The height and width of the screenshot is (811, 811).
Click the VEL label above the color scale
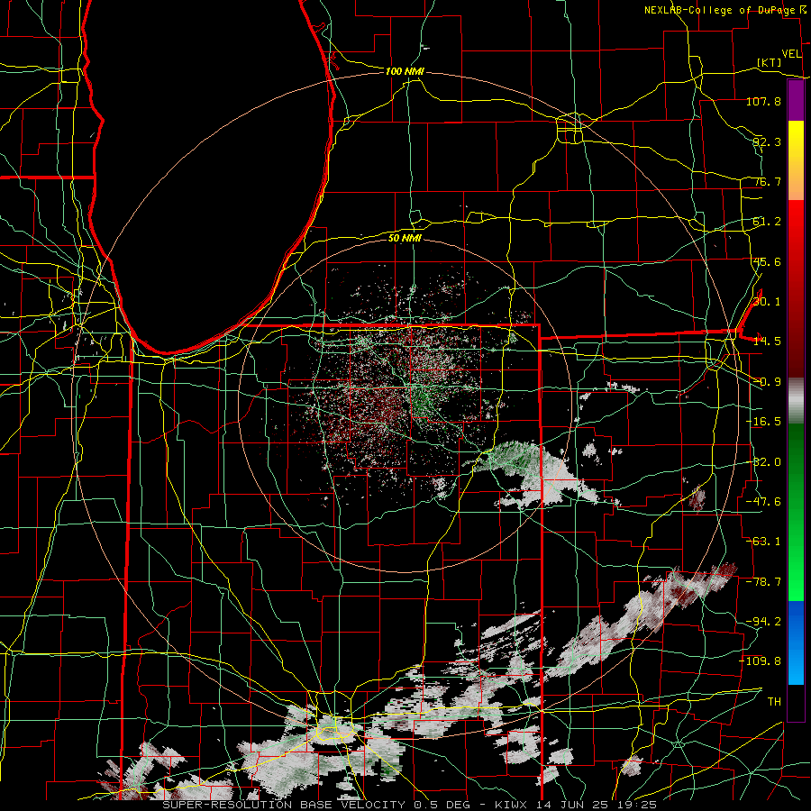pyautogui.click(x=792, y=54)
